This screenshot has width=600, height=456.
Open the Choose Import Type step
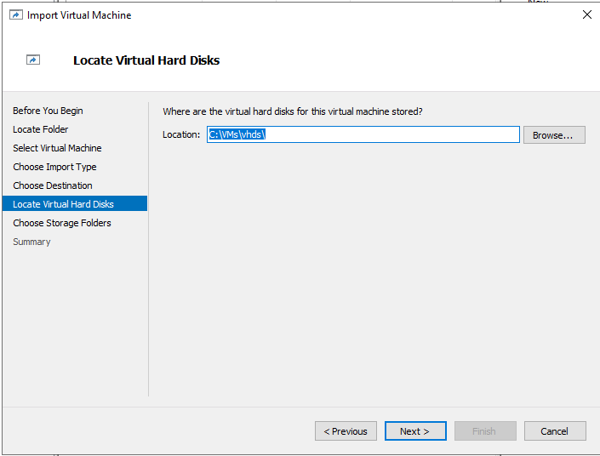[x=54, y=167]
